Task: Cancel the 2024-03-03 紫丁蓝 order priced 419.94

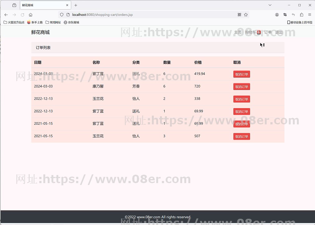Action: [x=241, y=74]
